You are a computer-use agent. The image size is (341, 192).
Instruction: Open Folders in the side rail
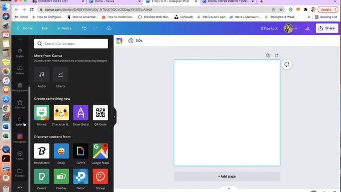pos(20,172)
